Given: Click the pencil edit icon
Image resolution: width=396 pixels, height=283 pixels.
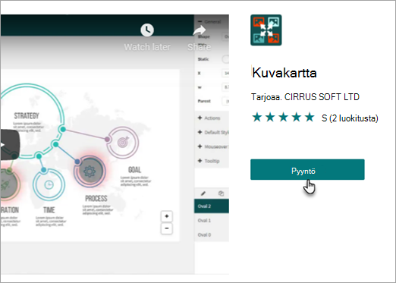Looking at the screenshot, I should tap(203, 193).
